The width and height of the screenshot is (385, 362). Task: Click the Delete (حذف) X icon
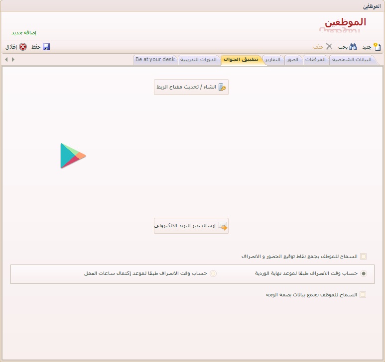(329, 46)
